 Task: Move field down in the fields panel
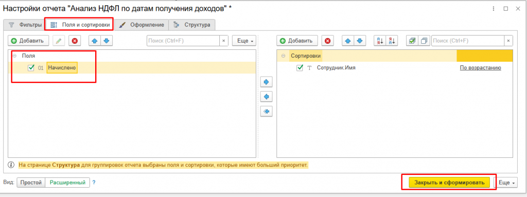[107, 41]
